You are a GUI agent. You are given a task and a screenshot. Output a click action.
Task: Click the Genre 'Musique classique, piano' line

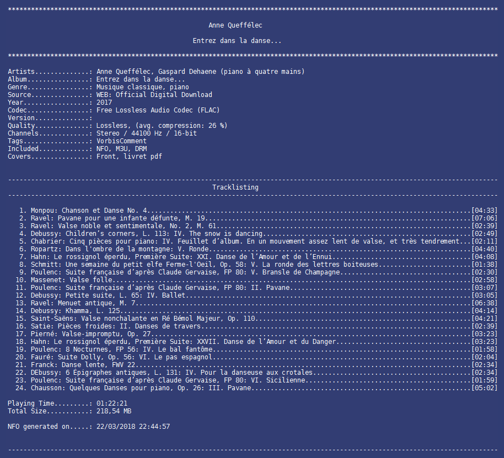click(x=98, y=87)
